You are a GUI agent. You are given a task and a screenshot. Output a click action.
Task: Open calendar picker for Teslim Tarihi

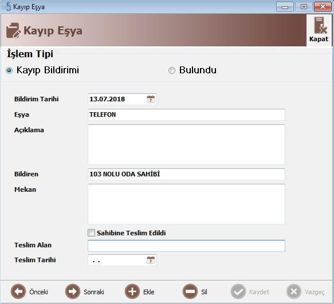(x=151, y=260)
